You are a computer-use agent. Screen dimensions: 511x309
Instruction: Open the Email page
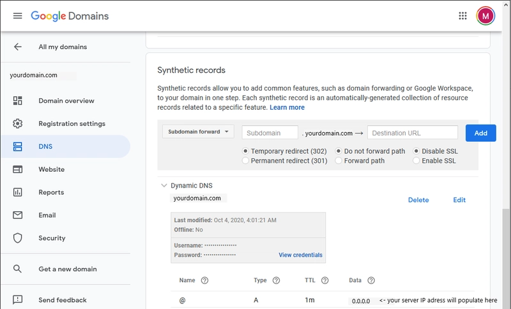click(47, 215)
